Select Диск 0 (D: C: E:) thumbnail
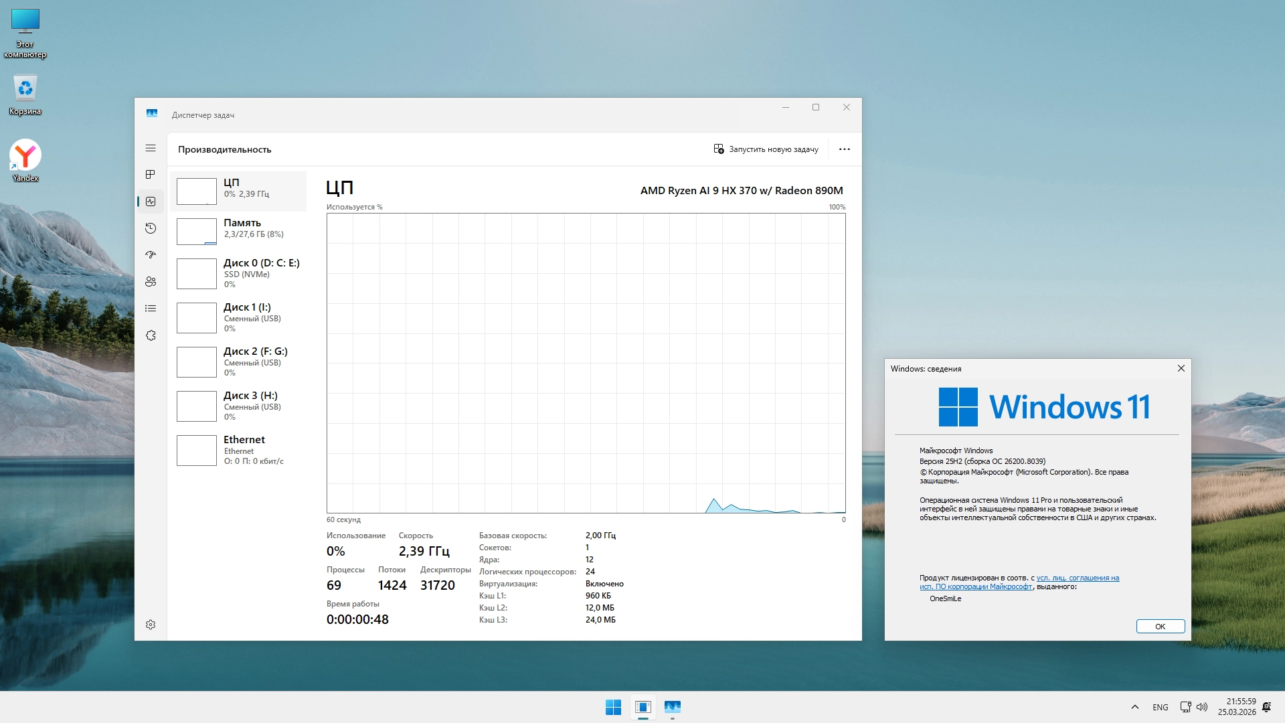The height and width of the screenshot is (723, 1285). tap(197, 273)
